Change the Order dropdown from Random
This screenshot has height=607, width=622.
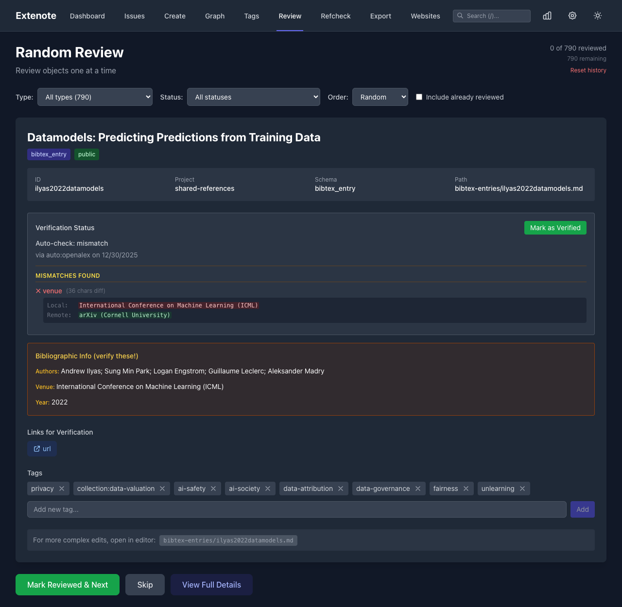pyautogui.click(x=380, y=97)
